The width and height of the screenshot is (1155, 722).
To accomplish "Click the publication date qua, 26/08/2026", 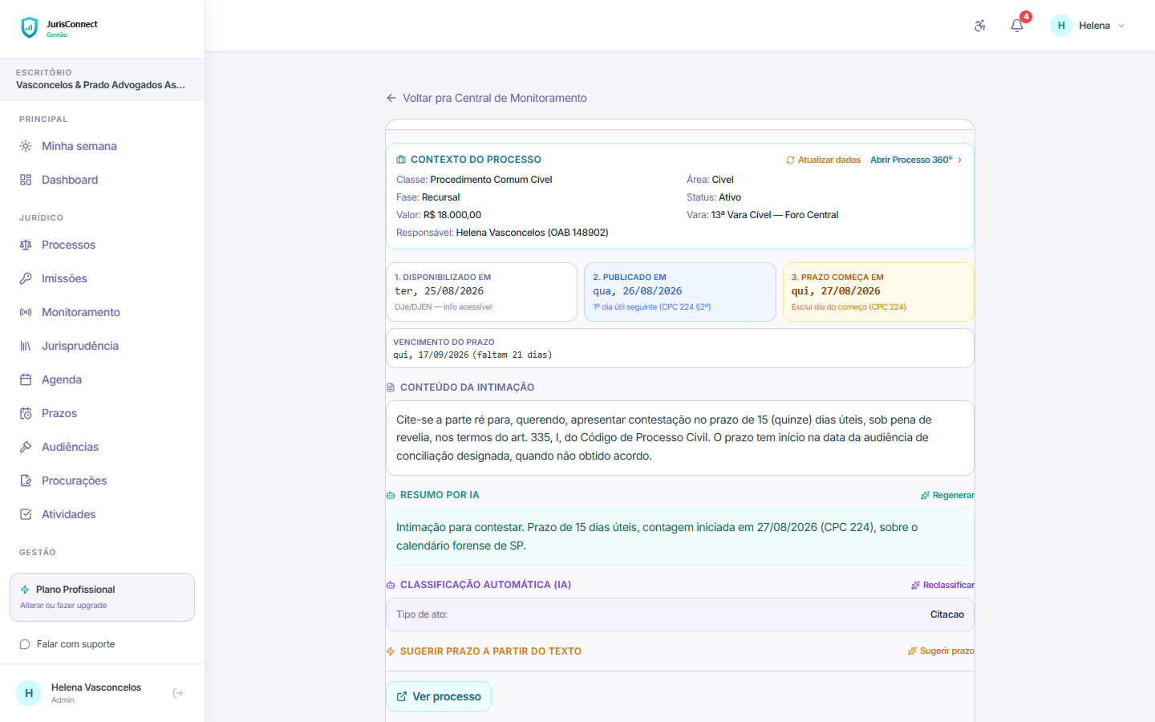I will click(638, 291).
